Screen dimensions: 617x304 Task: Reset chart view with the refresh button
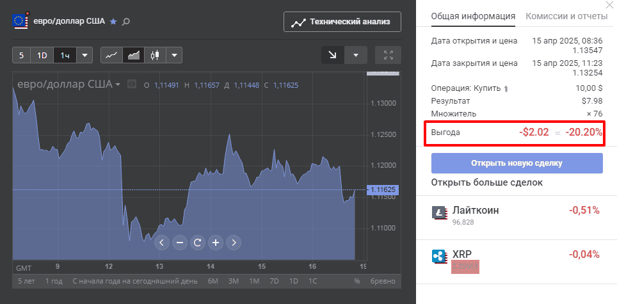[198, 243]
